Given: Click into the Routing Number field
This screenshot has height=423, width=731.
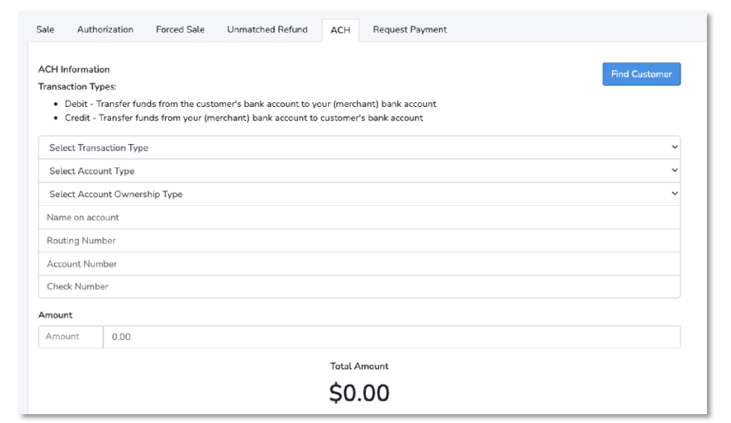Looking at the screenshot, I should coord(359,240).
